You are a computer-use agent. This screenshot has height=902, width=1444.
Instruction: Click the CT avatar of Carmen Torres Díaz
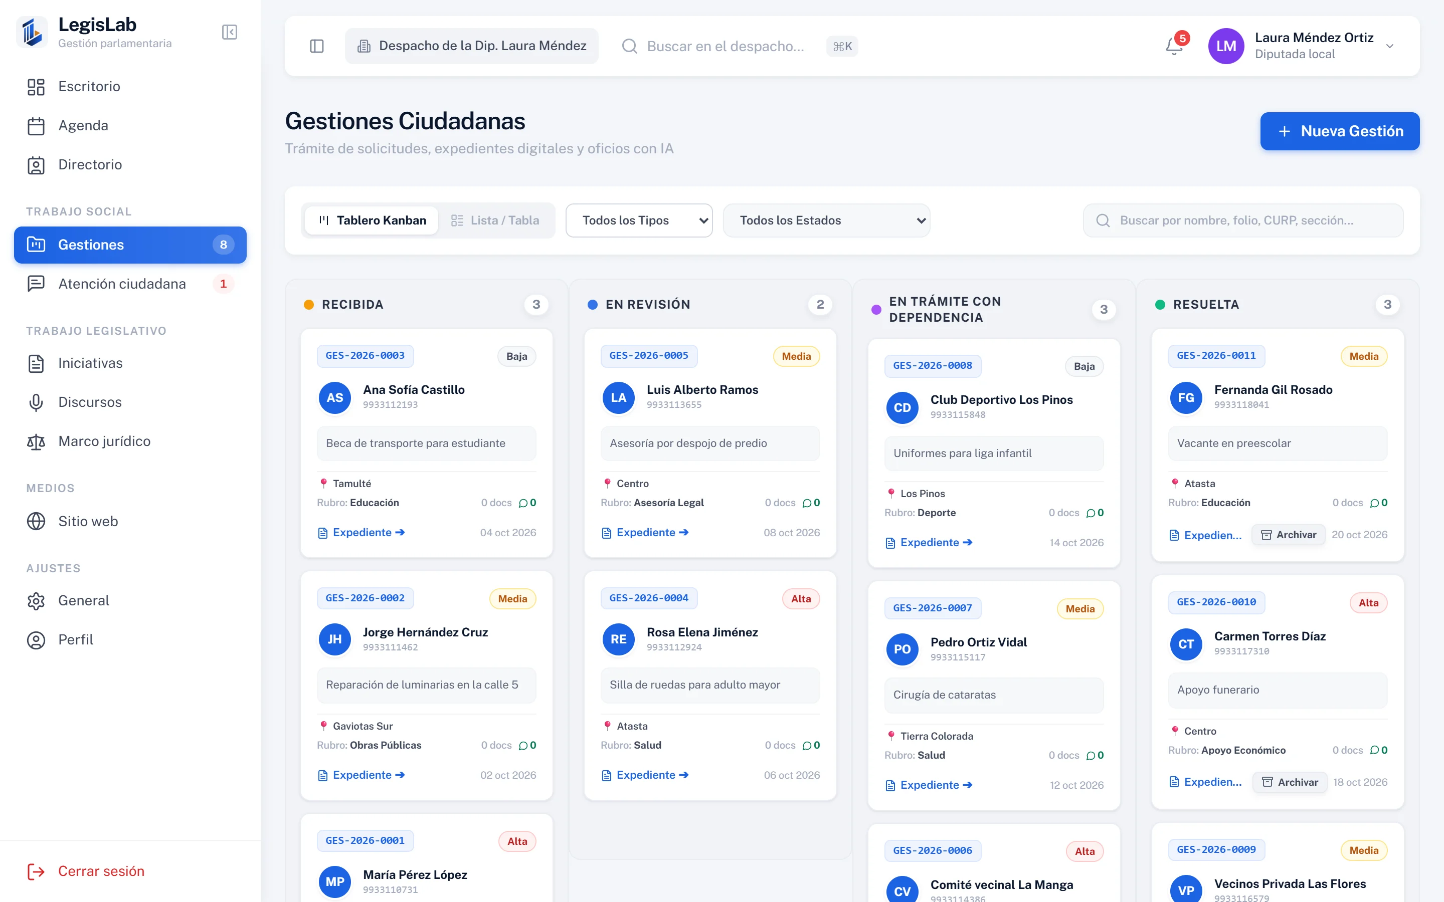coord(1186,644)
